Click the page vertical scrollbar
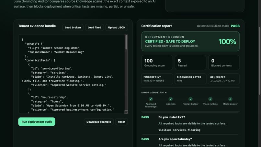The image size is (261, 147). point(259,61)
